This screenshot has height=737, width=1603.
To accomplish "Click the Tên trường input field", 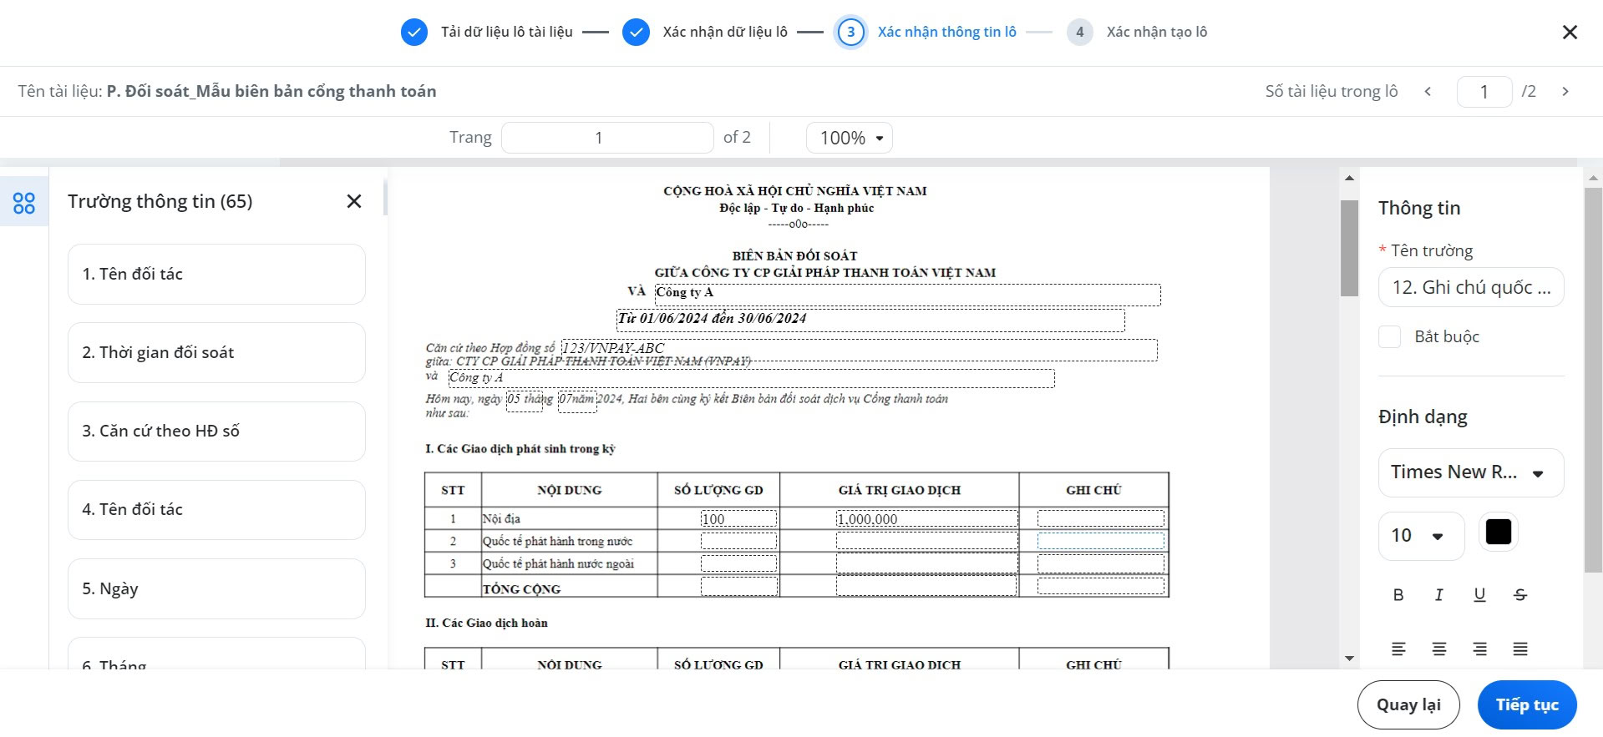I will click(x=1471, y=287).
